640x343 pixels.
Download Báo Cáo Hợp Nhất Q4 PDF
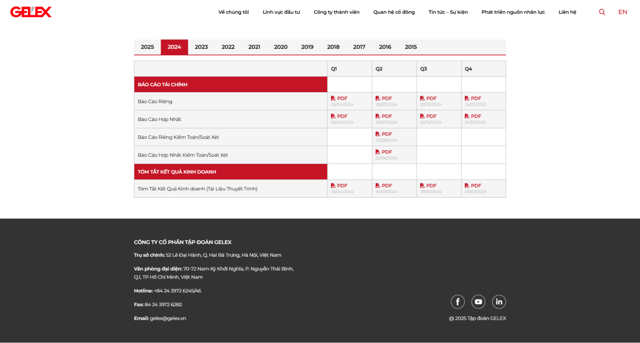473,116
